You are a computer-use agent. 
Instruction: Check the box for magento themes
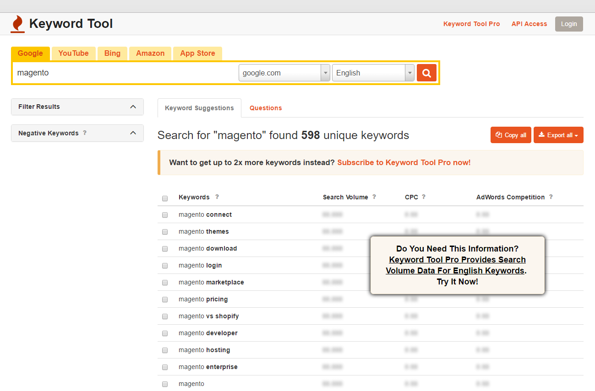[165, 232]
